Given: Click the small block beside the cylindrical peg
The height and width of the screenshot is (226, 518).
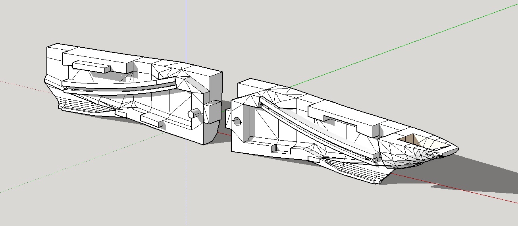Looking at the screenshot, I should [x=212, y=112].
